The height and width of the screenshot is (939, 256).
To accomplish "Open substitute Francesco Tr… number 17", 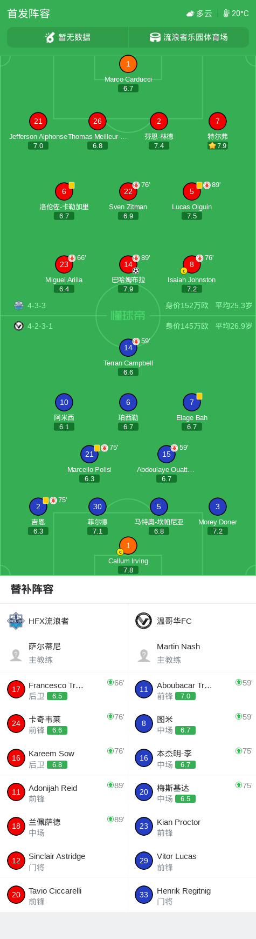I will (x=16, y=689).
